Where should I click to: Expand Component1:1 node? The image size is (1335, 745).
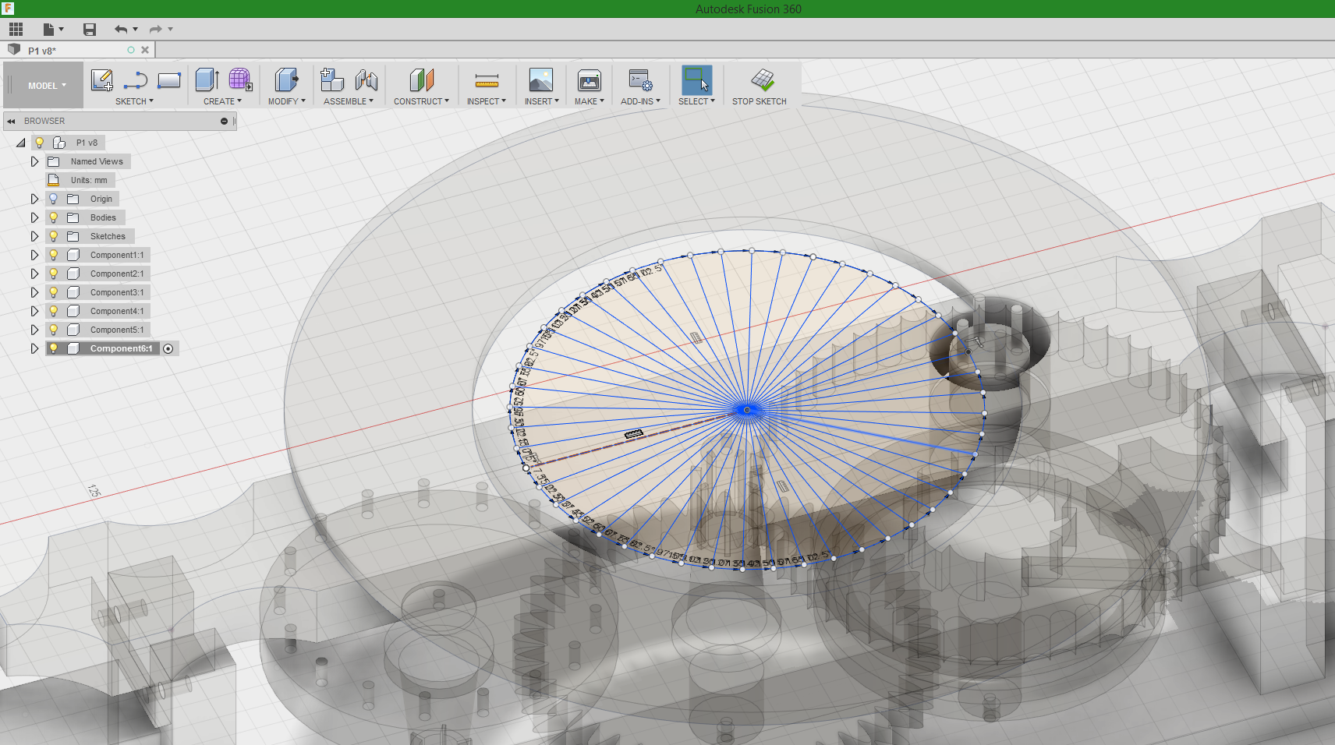coord(34,255)
